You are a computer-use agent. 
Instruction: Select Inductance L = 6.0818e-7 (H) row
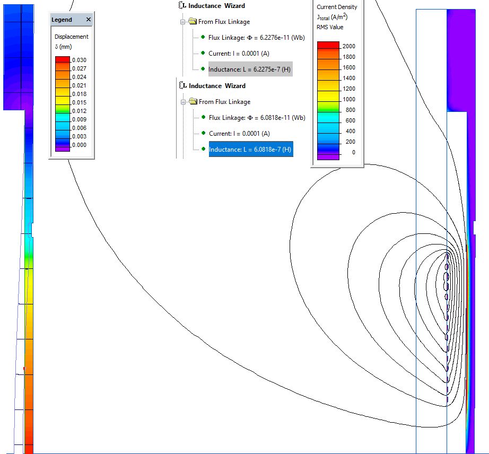[251, 150]
